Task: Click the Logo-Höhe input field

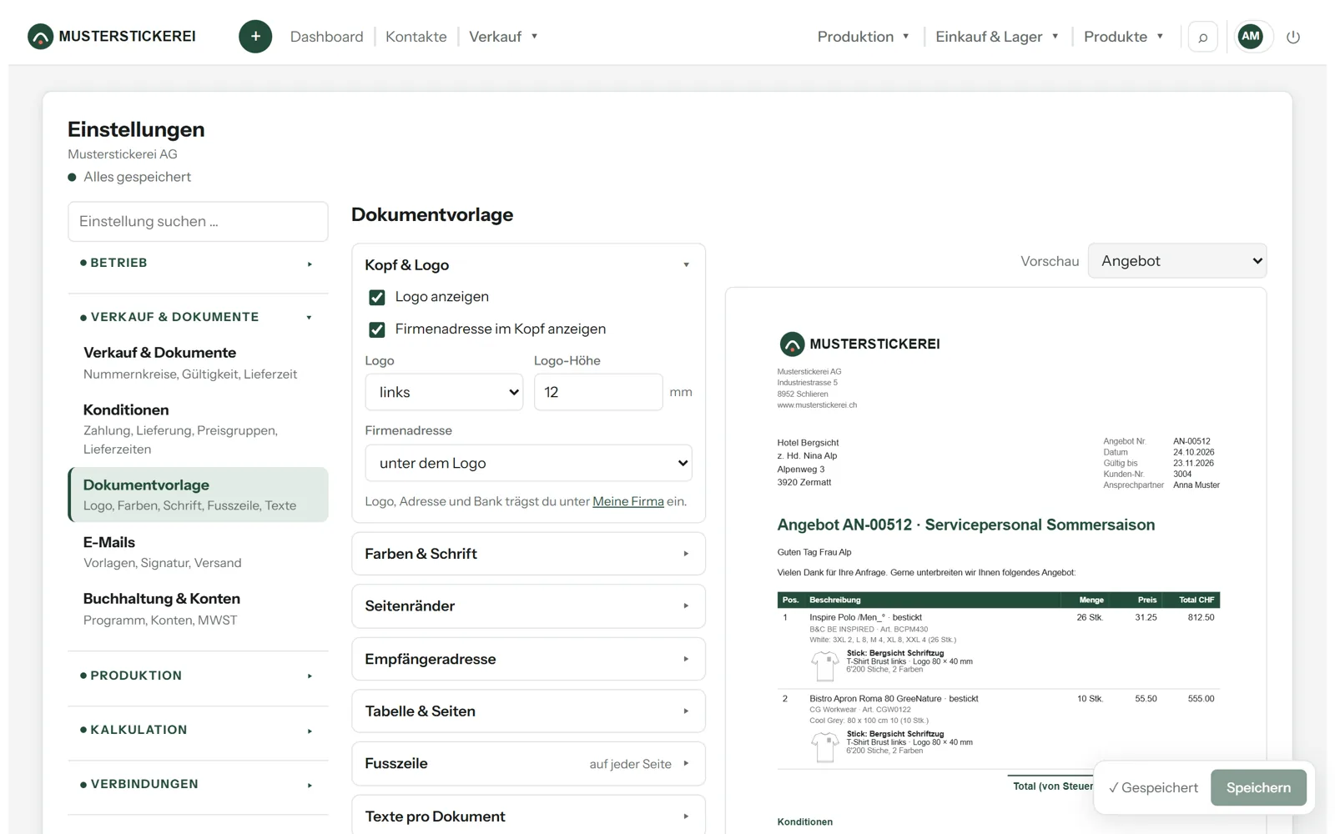Action: (x=597, y=392)
